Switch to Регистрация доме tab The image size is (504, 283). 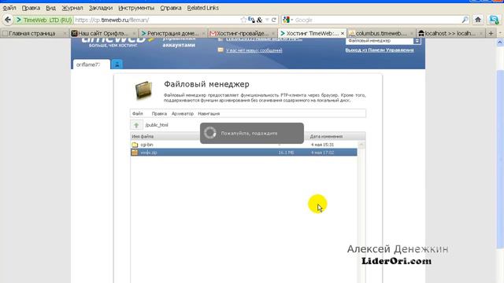173,33
